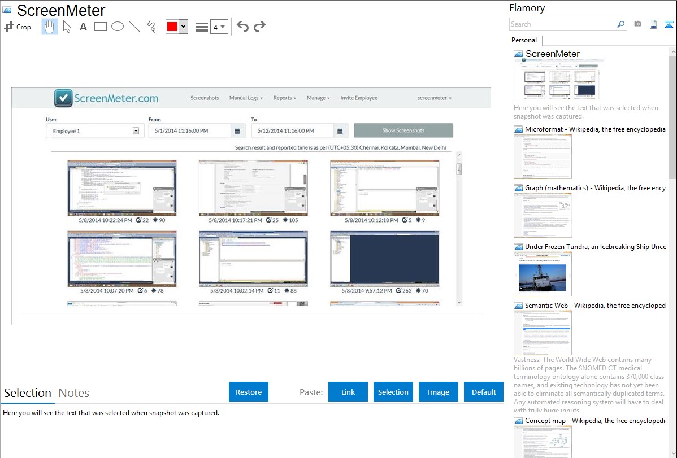Click Invite Employee link
Image resolution: width=677 pixels, height=458 pixels.
coord(359,98)
